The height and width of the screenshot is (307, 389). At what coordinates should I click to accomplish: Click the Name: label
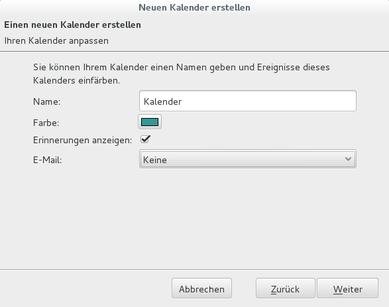[46, 101]
